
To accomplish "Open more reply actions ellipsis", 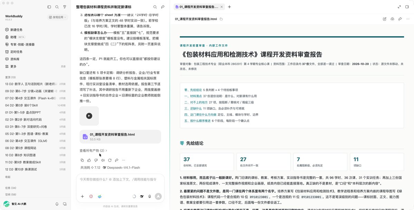I will (123, 160).
